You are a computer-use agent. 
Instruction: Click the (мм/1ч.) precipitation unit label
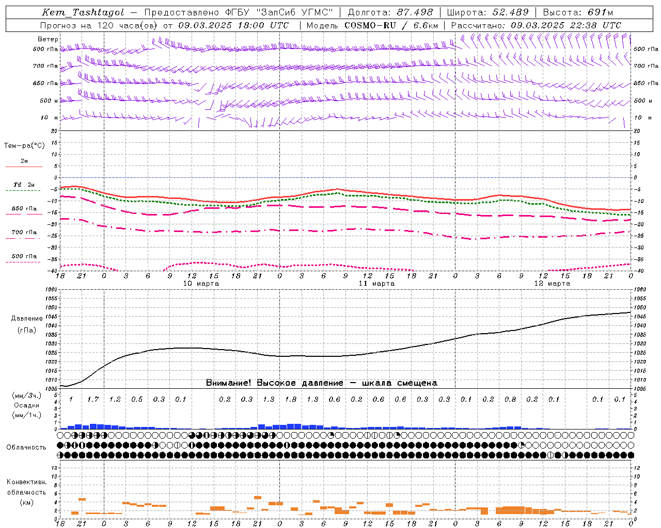pos(27,415)
